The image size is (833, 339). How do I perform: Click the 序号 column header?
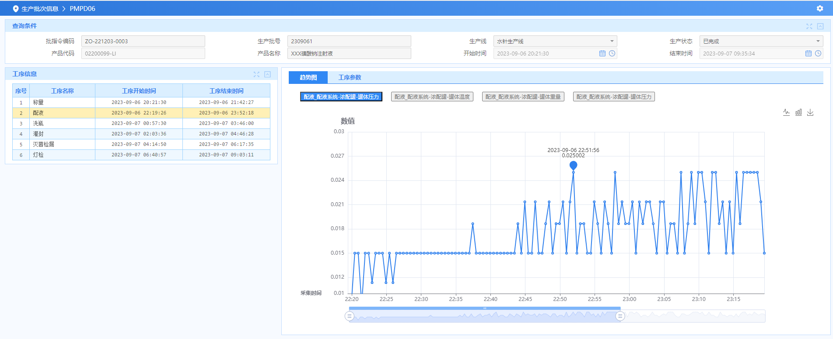point(21,91)
